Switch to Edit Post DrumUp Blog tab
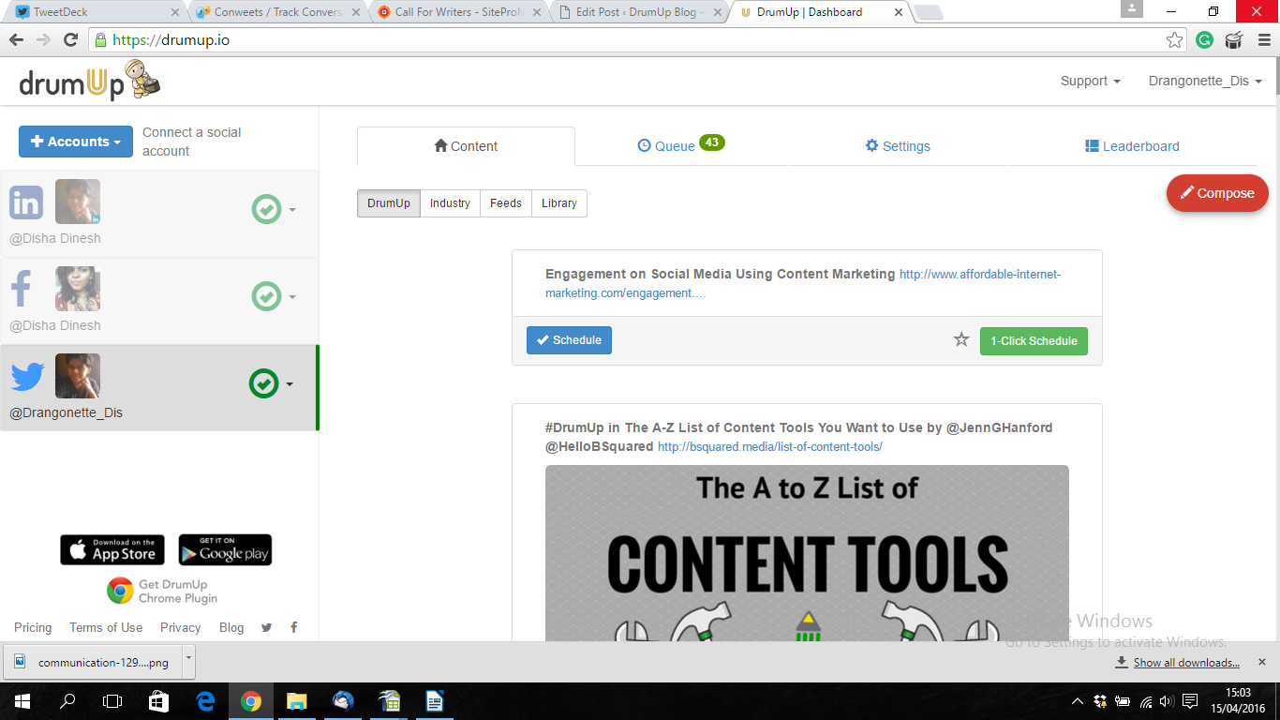The image size is (1280, 720). coord(638,12)
